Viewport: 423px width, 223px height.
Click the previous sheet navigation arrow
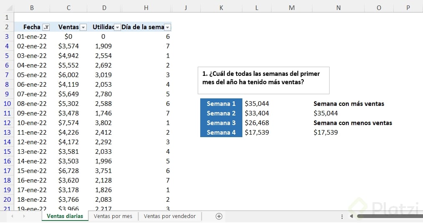pos(12,216)
